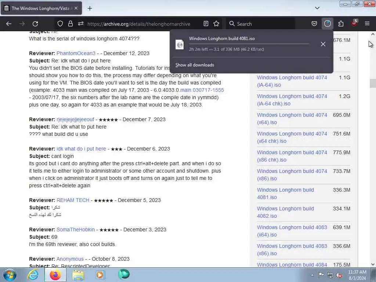Image resolution: width=376 pixels, height=282 pixels.
Task: Open Anonymous reviewer link
Action: click(70, 259)
